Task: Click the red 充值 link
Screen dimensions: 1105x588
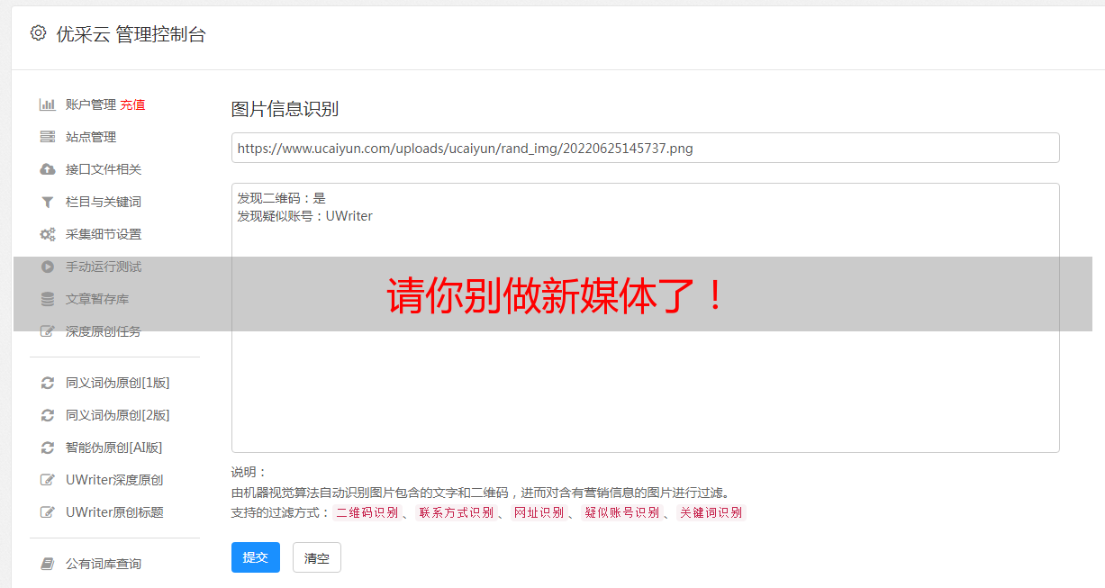Action: pyautogui.click(x=132, y=104)
